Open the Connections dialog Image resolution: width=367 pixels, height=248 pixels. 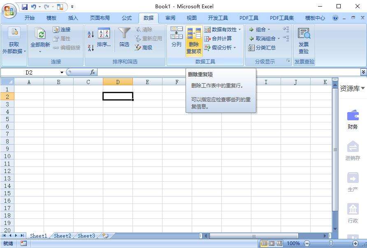click(62, 30)
